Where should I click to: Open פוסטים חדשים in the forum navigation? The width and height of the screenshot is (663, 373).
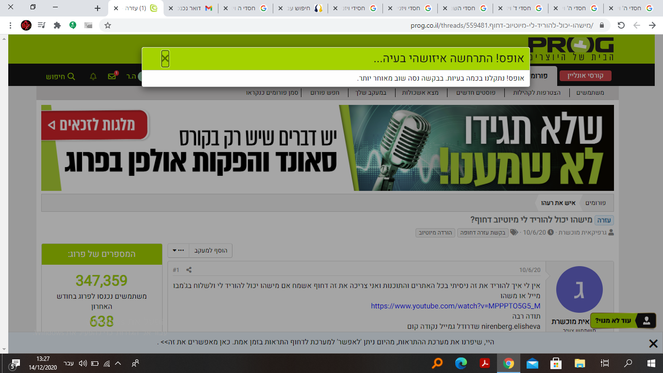(476, 92)
